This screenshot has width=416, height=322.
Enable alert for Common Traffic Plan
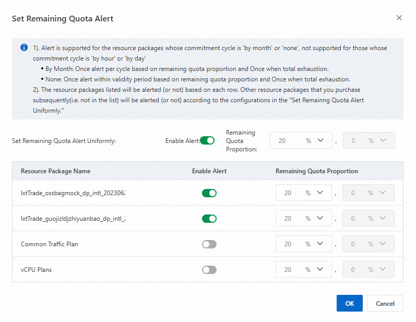click(209, 244)
